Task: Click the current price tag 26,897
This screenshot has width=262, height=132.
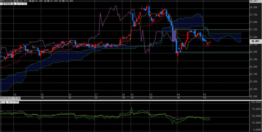Action: coord(256,41)
